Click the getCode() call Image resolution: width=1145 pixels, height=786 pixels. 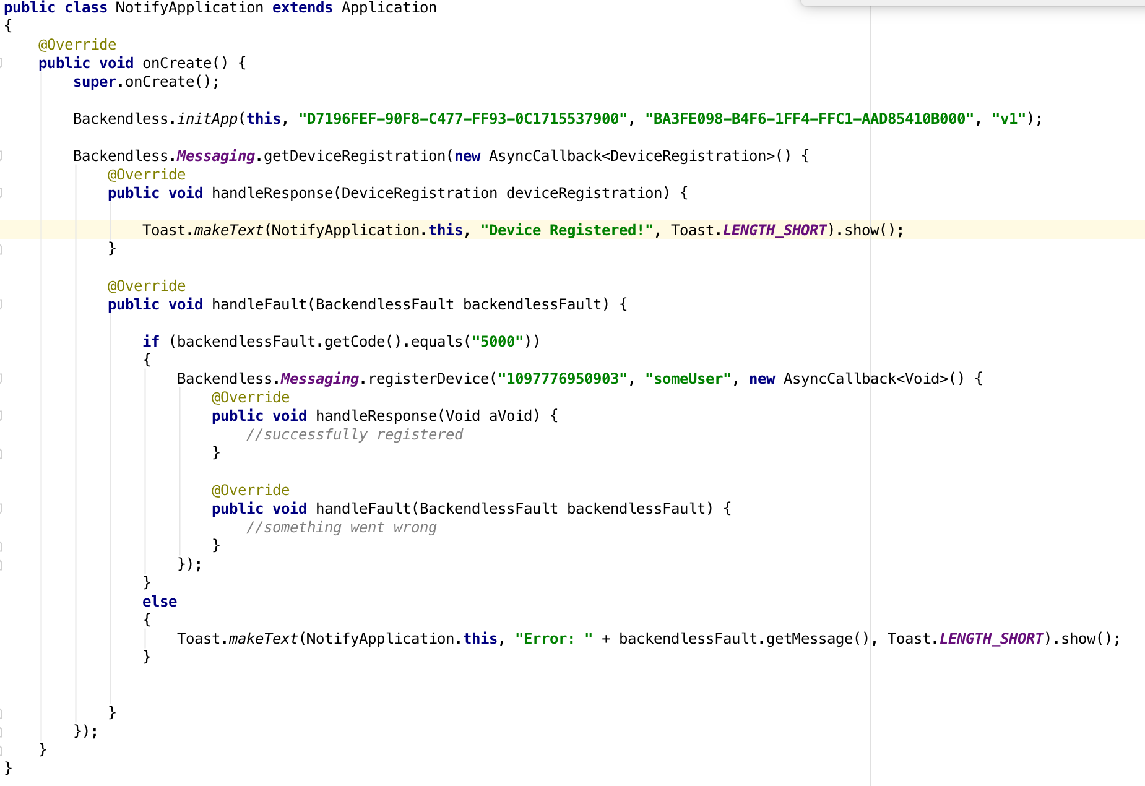[363, 342]
